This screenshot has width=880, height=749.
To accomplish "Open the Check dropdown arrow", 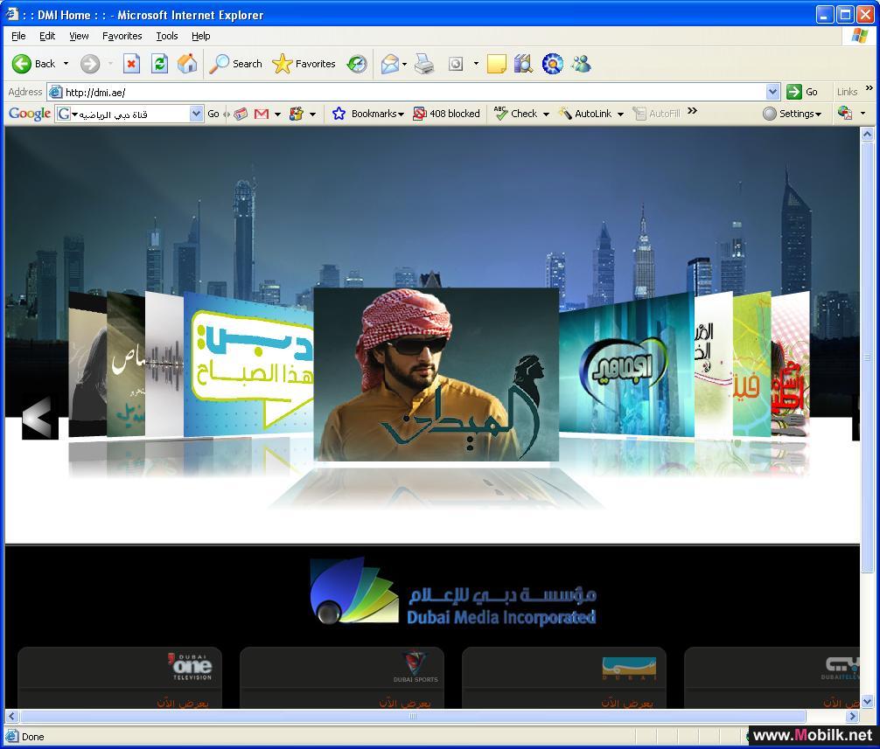I will 546,114.
